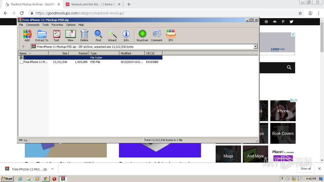The image size is (324, 182).
Task: Click the volume speaker tray icon
Action: click(288, 179)
